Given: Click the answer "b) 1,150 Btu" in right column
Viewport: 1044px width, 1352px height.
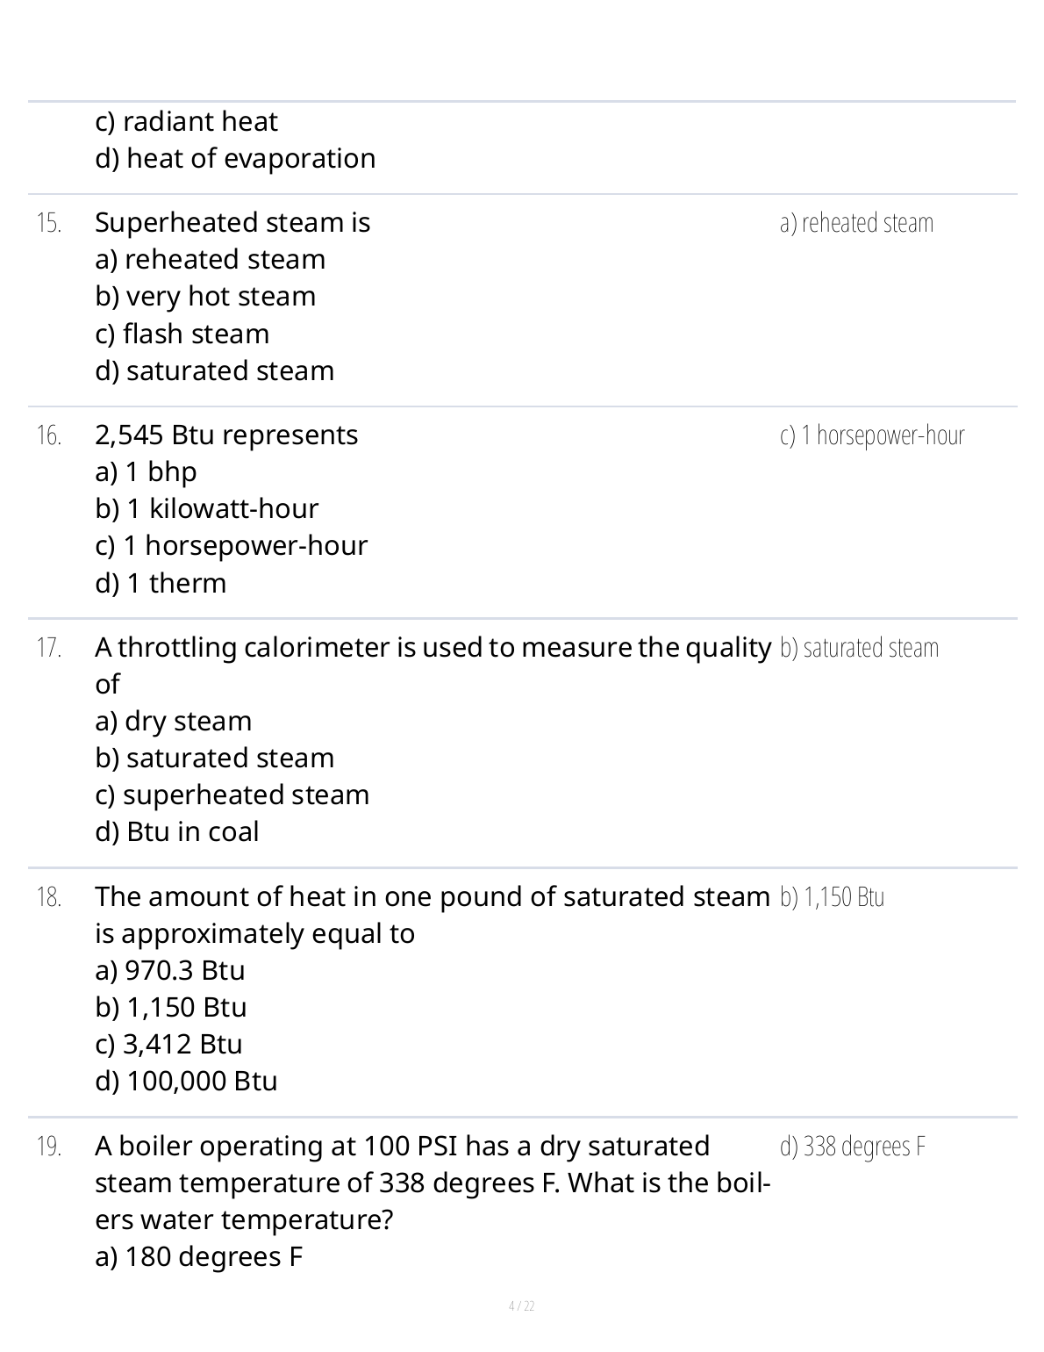Looking at the screenshot, I should pos(832,897).
